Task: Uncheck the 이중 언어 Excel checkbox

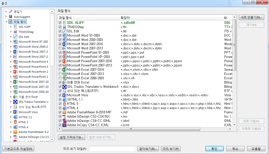Action: 60,82
